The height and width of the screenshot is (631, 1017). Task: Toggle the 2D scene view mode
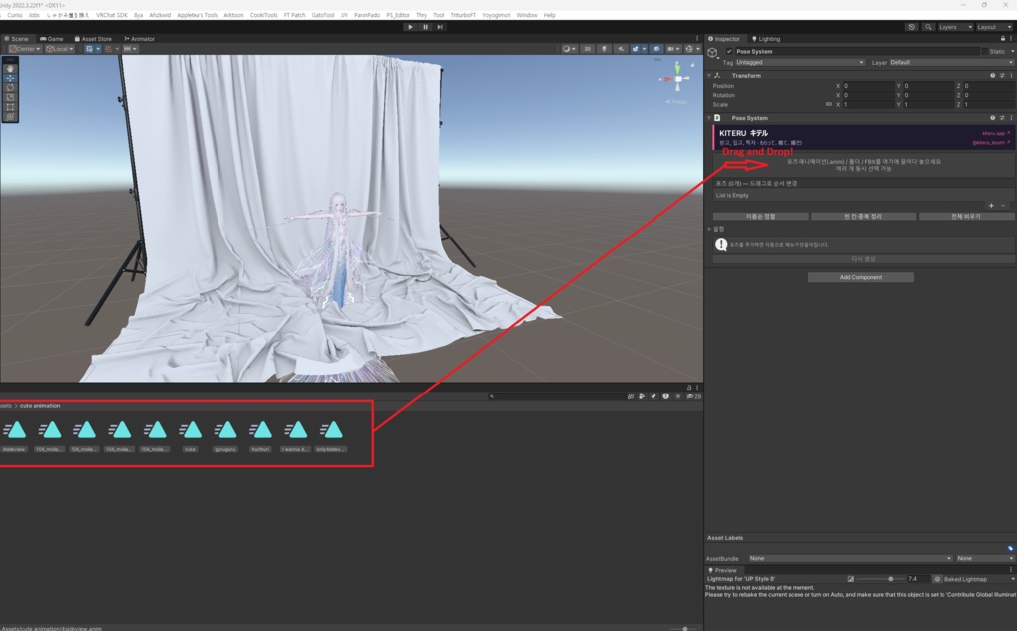coord(588,49)
